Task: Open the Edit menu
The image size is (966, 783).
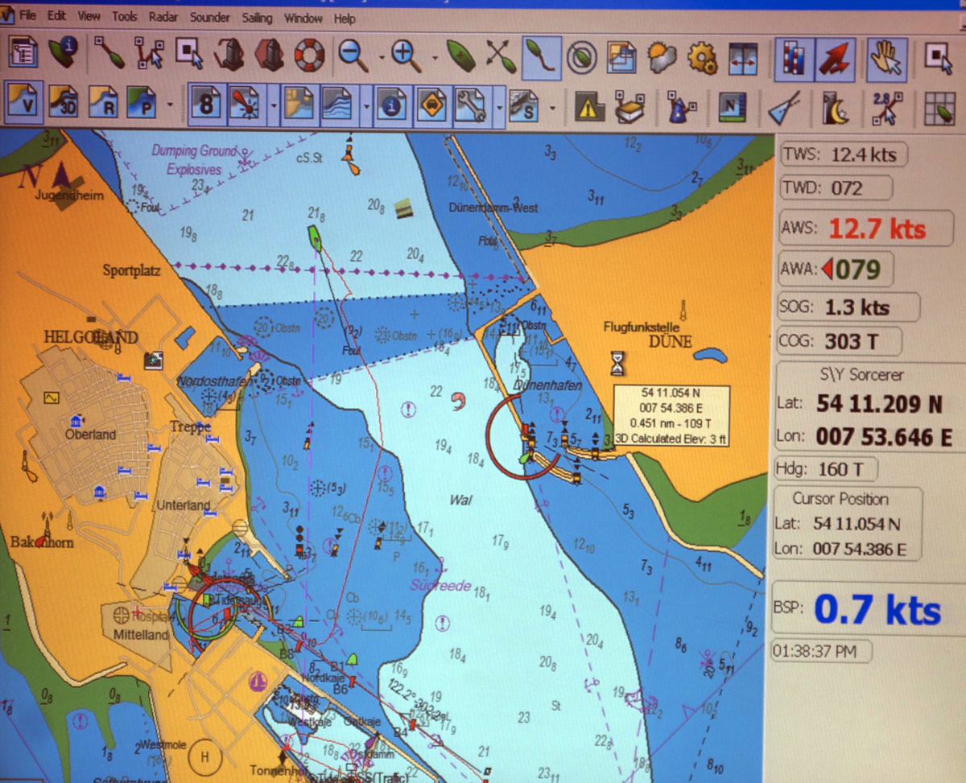Action: [x=56, y=16]
